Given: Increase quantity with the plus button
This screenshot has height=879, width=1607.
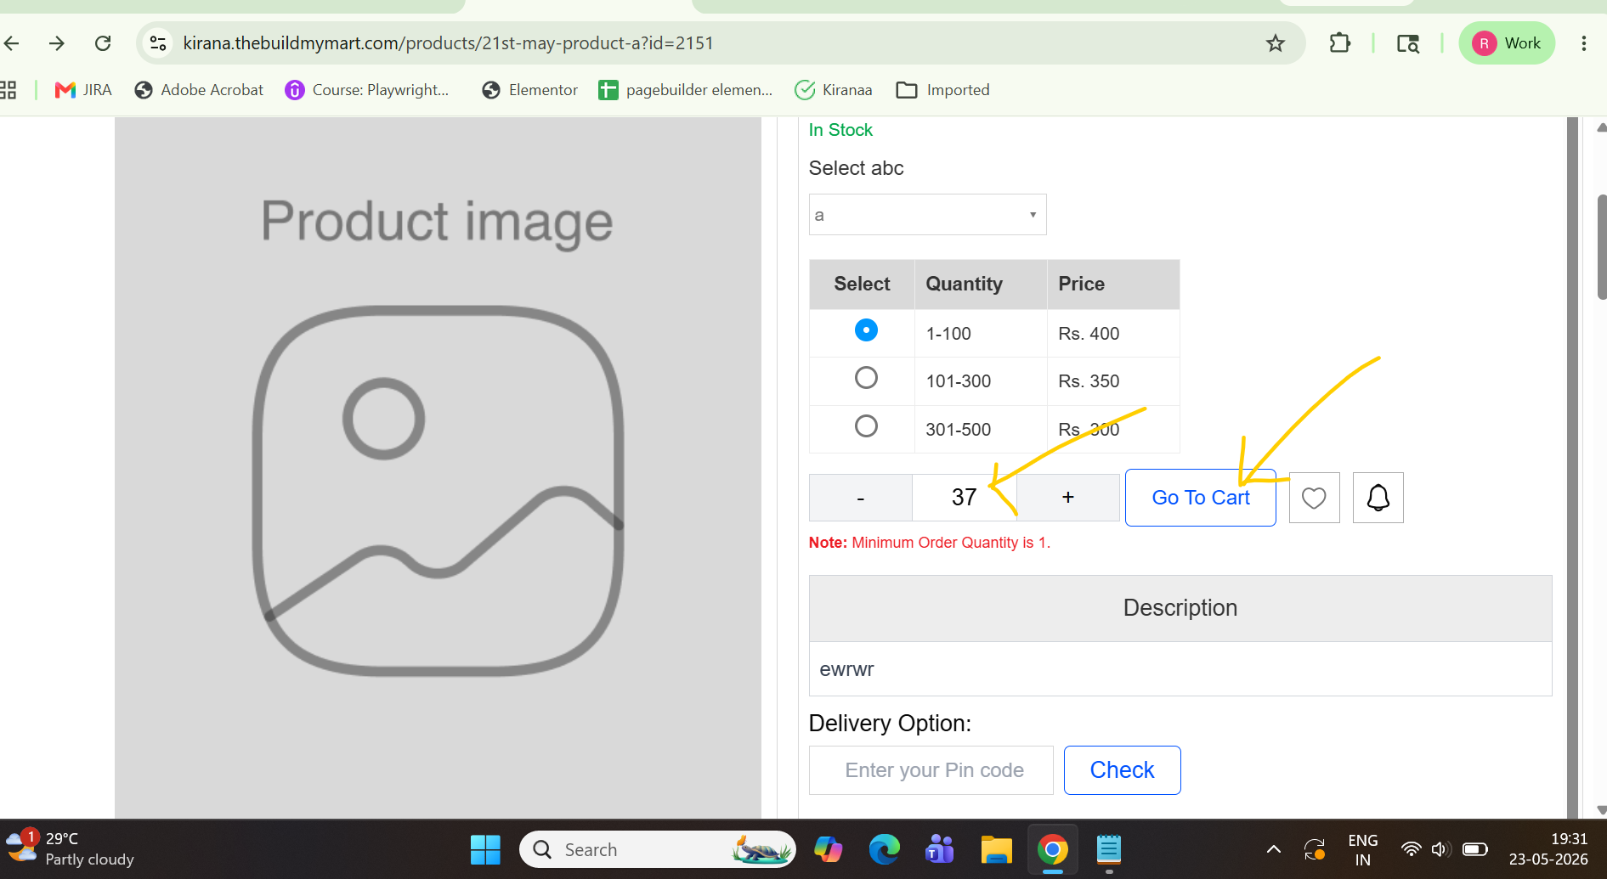Looking at the screenshot, I should (1068, 498).
